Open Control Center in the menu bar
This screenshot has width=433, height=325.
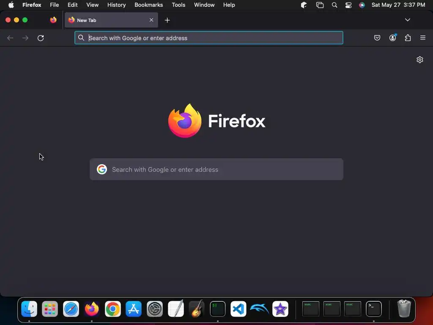(x=348, y=5)
